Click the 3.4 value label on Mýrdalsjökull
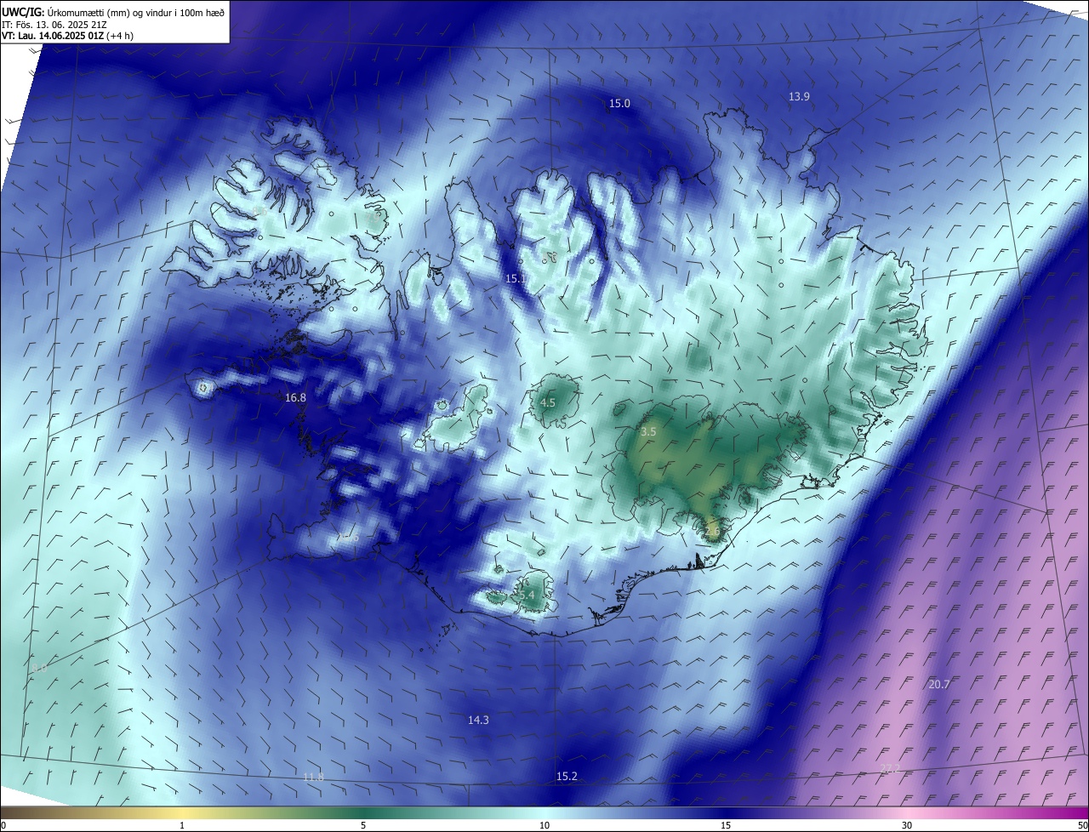 (x=527, y=596)
